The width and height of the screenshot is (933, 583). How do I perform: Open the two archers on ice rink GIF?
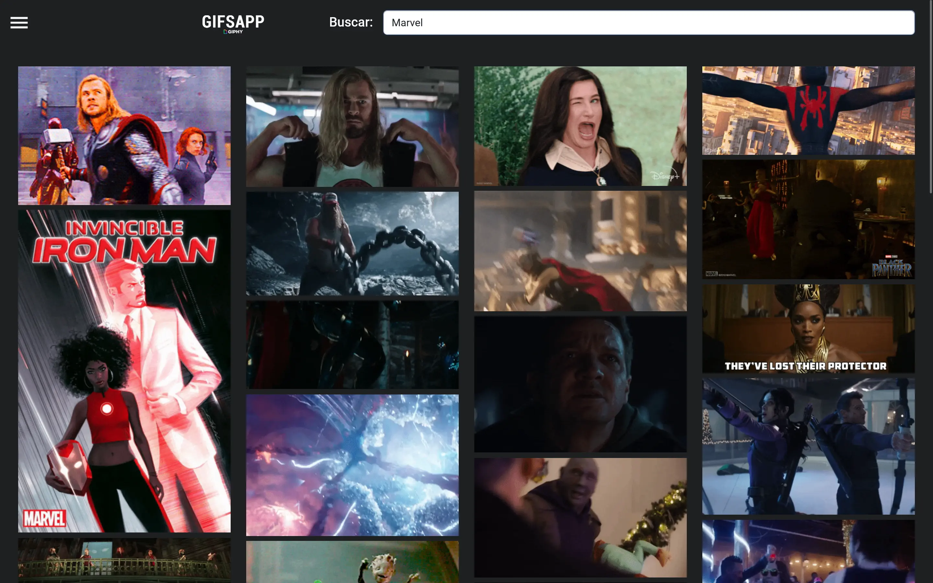808,446
